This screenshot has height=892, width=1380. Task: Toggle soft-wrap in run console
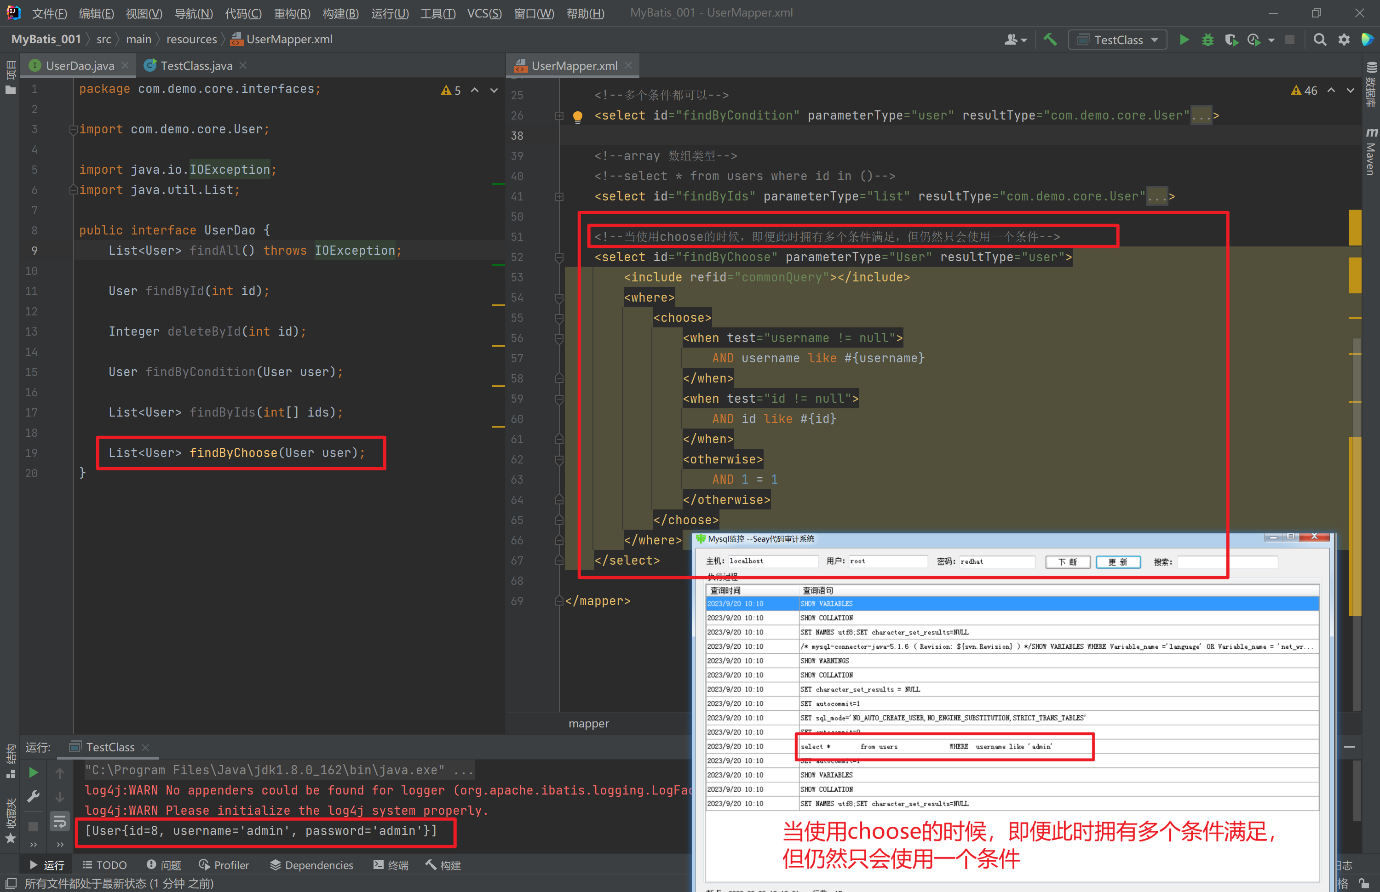[60, 820]
